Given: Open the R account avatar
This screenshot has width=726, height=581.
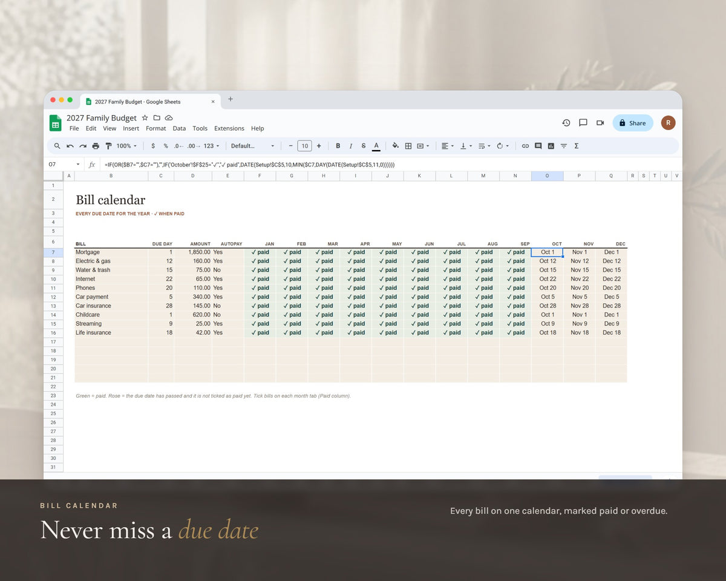Looking at the screenshot, I should [x=668, y=123].
